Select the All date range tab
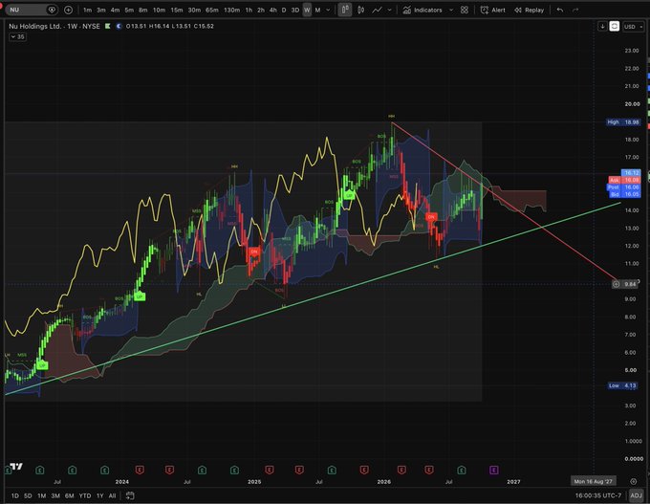Screen dimensions: 650x504 pyautogui.click(x=113, y=495)
